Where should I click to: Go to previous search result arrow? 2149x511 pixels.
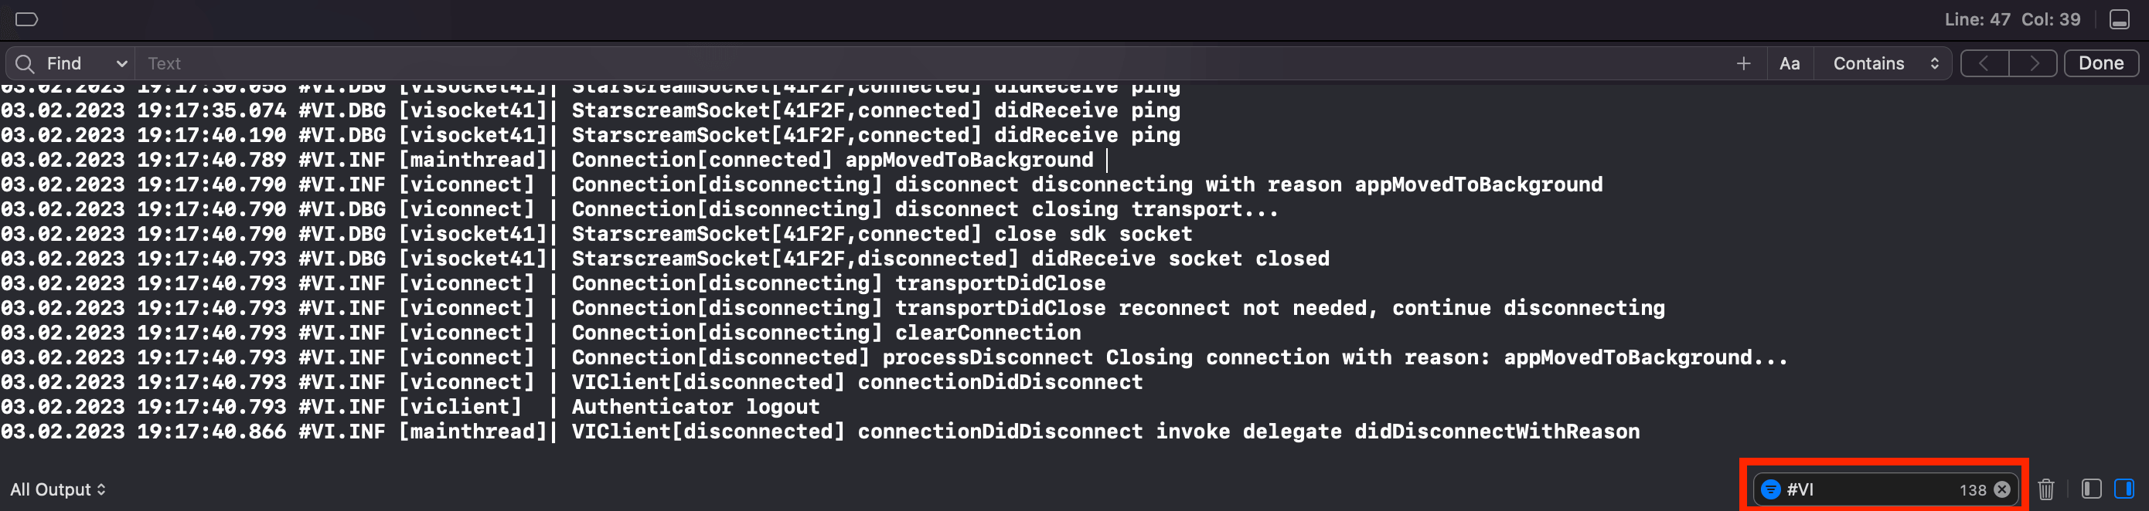point(1984,63)
